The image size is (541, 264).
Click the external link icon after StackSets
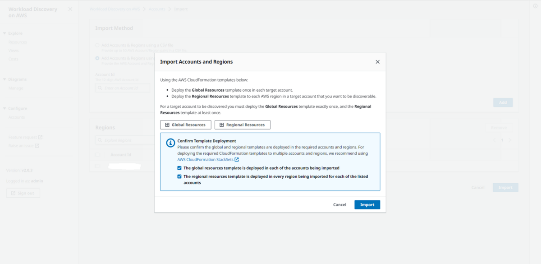(237, 159)
